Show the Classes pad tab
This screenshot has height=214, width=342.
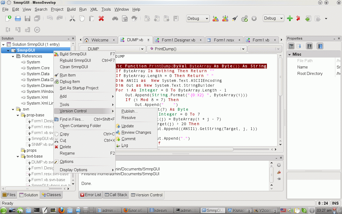coord(51,195)
